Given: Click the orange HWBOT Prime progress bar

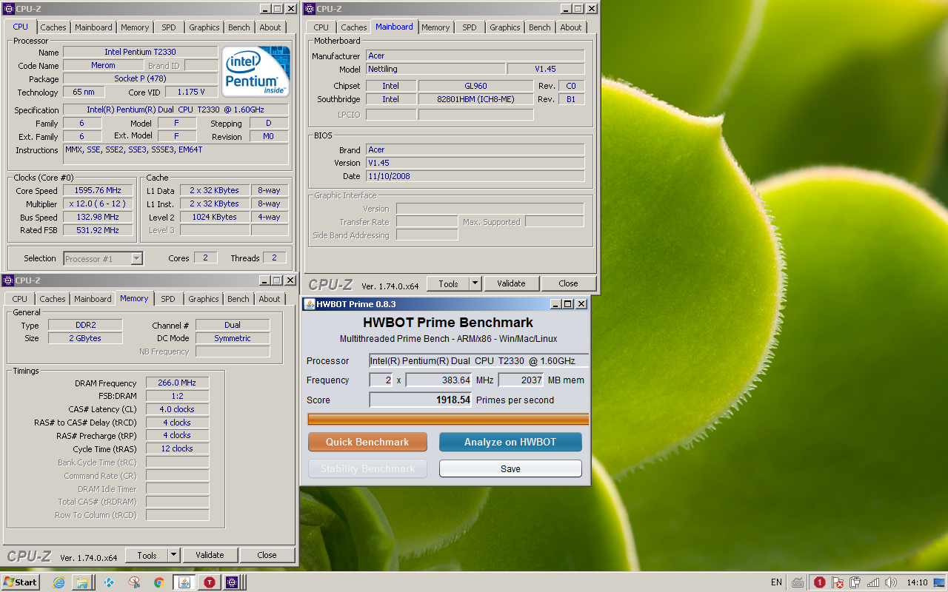Looking at the screenshot, I should 448,419.
